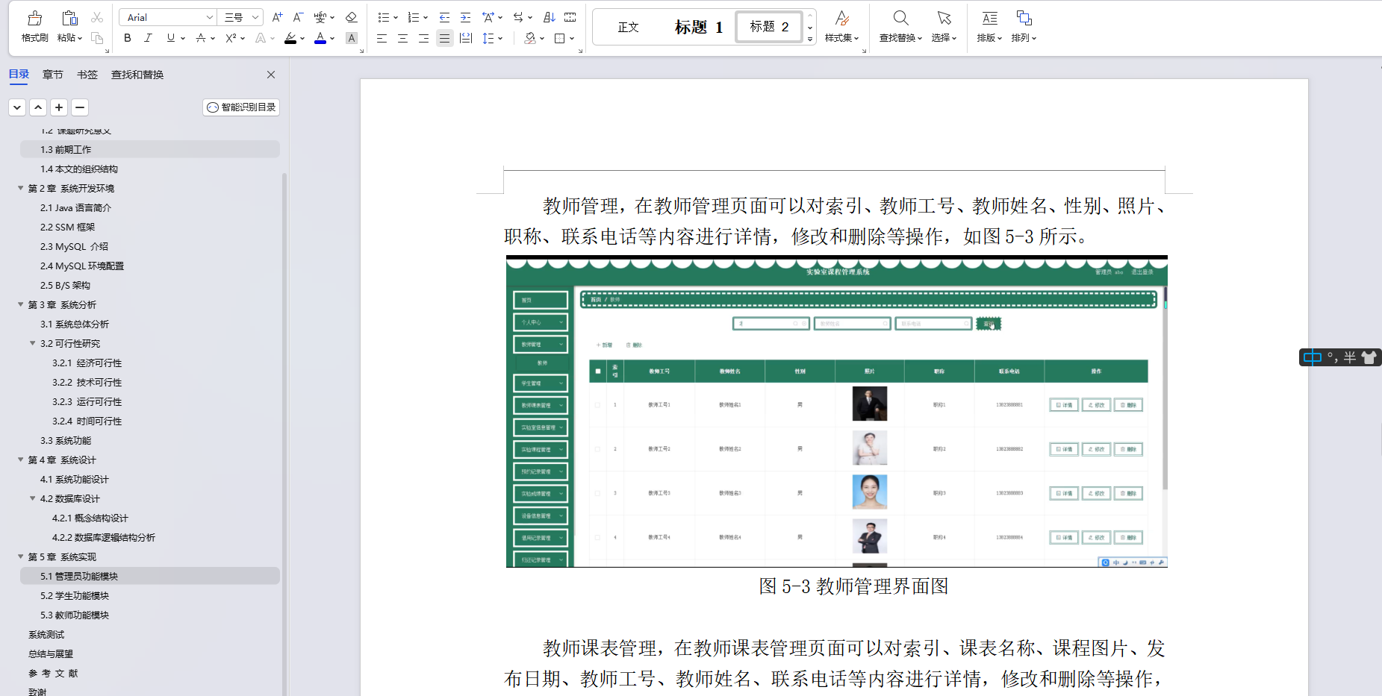Image resolution: width=1382 pixels, height=696 pixels.
Task: Click the 教师管理 screenshot image in document
Action: coord(836,411)
